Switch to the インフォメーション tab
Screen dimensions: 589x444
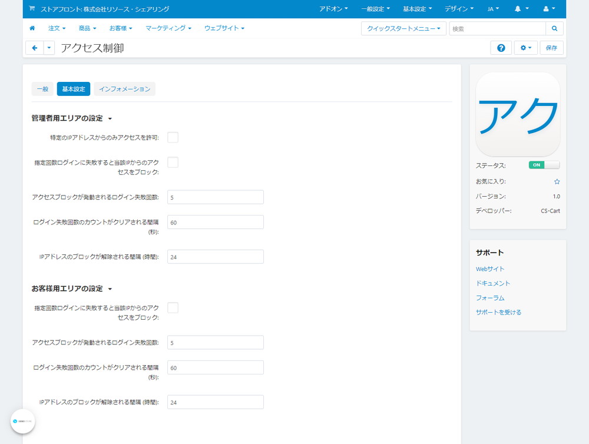coord(124,89)
